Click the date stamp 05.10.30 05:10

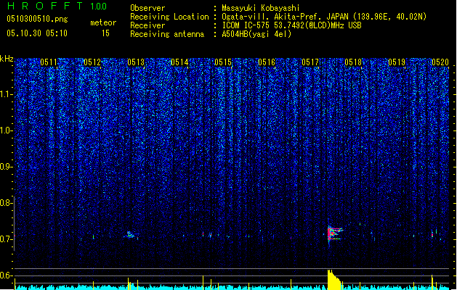pos(37,33)
